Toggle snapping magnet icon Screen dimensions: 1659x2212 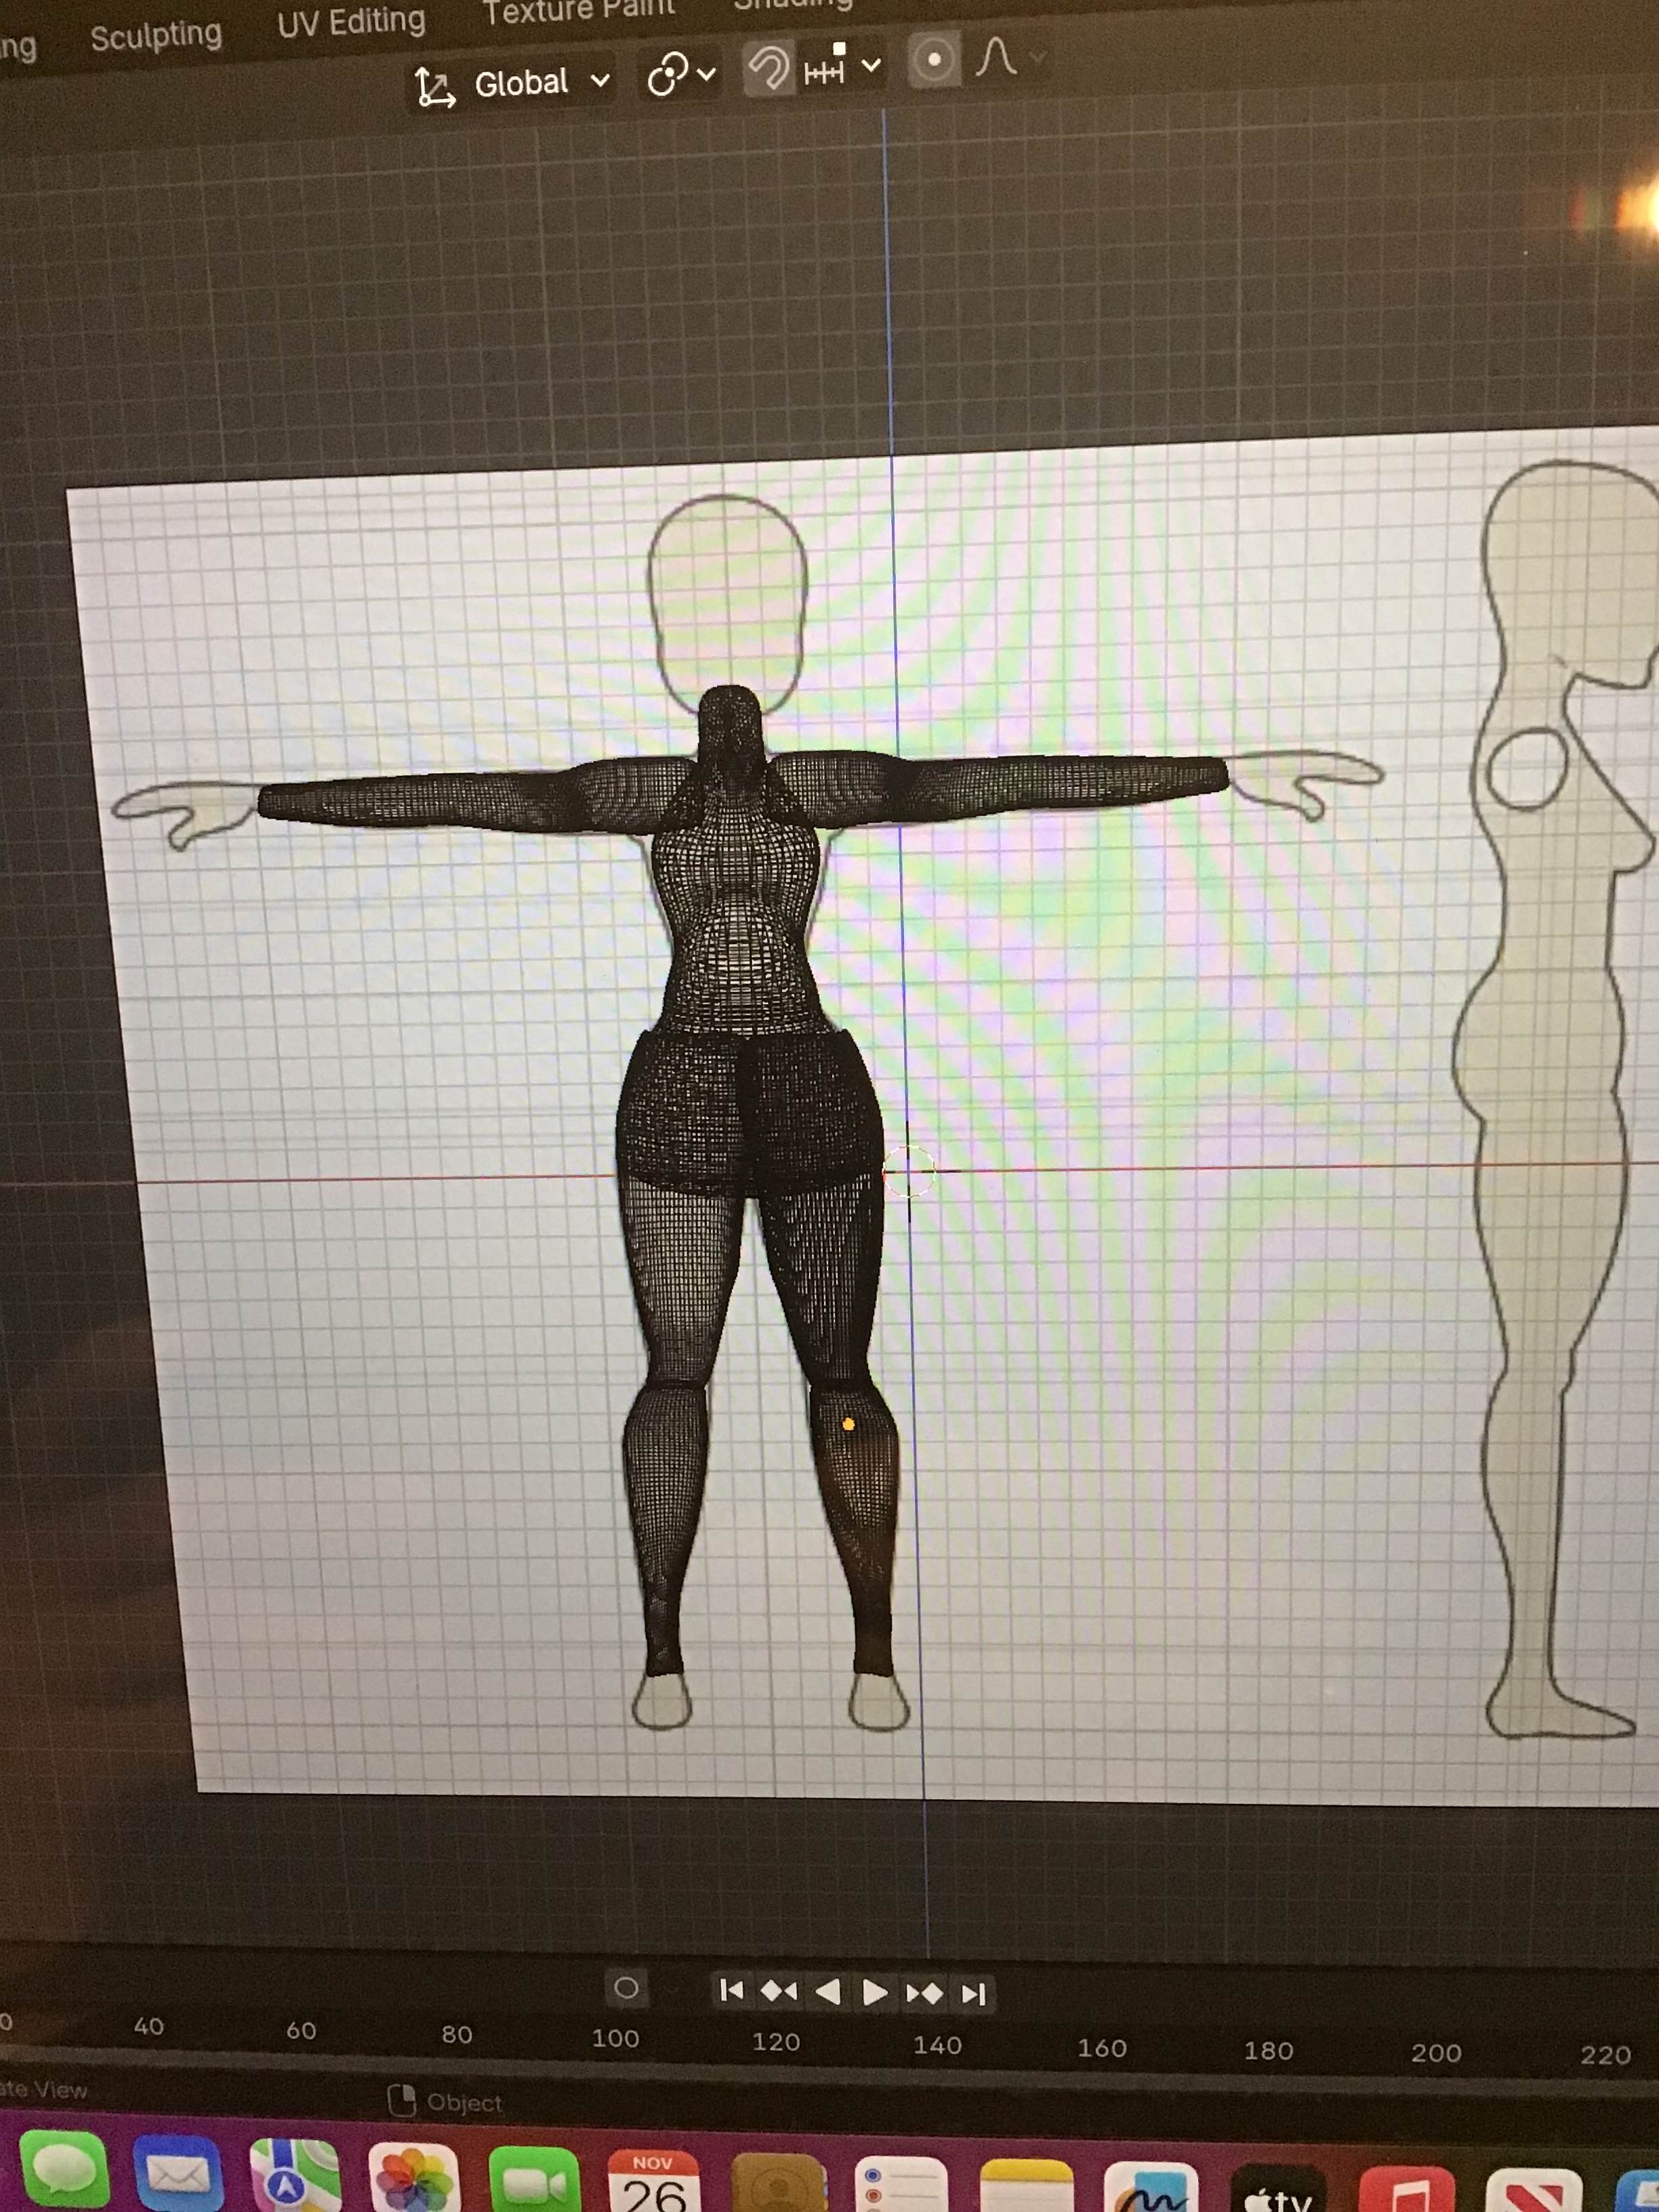click(768, 68)
